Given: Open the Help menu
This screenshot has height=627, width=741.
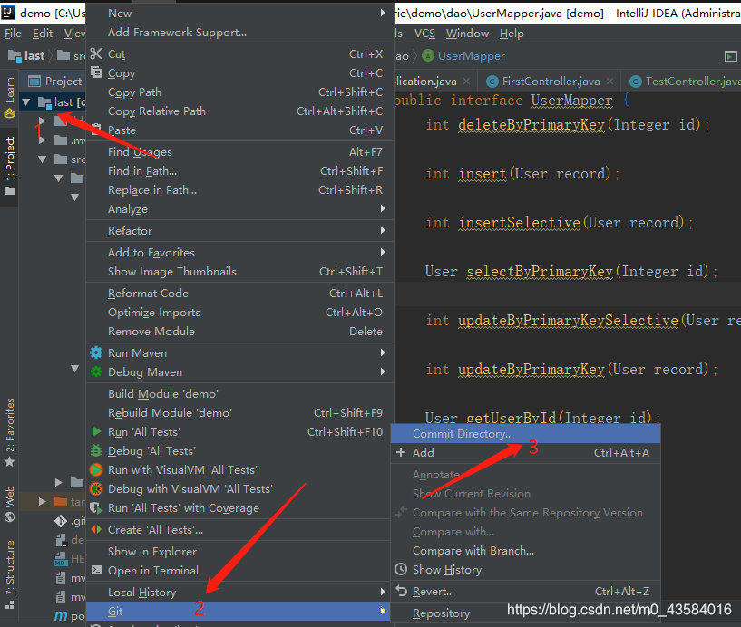Looking at the screenshot, I should point(512,34).
